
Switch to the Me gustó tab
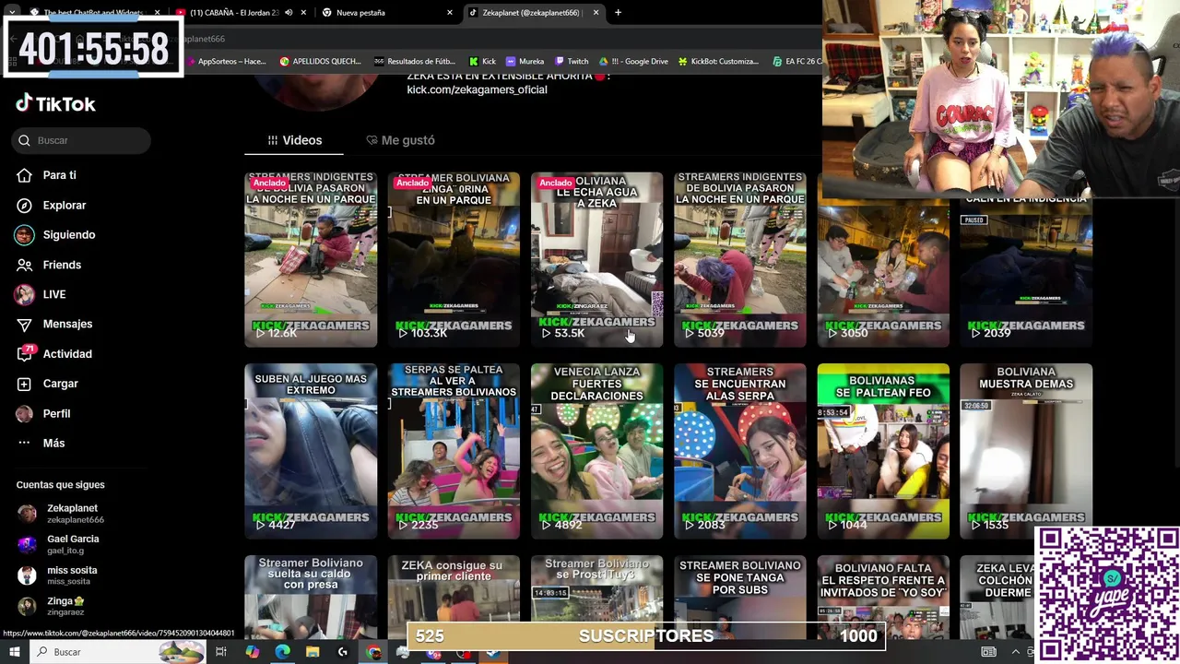tap(400, 140)
